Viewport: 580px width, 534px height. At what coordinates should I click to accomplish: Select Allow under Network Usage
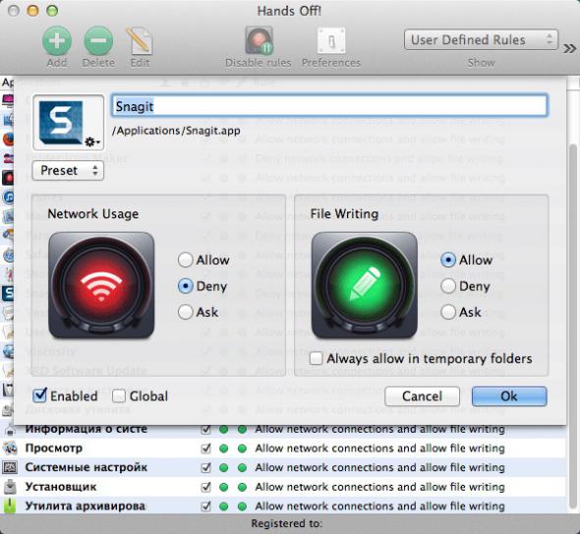point(186,260)
